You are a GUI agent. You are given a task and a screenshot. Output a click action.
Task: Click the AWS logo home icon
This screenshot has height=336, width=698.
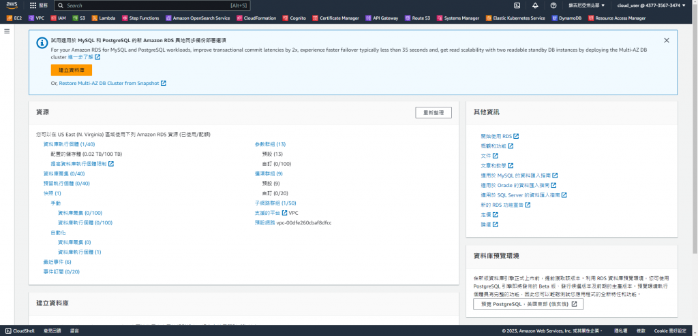(x=12, y=5)
